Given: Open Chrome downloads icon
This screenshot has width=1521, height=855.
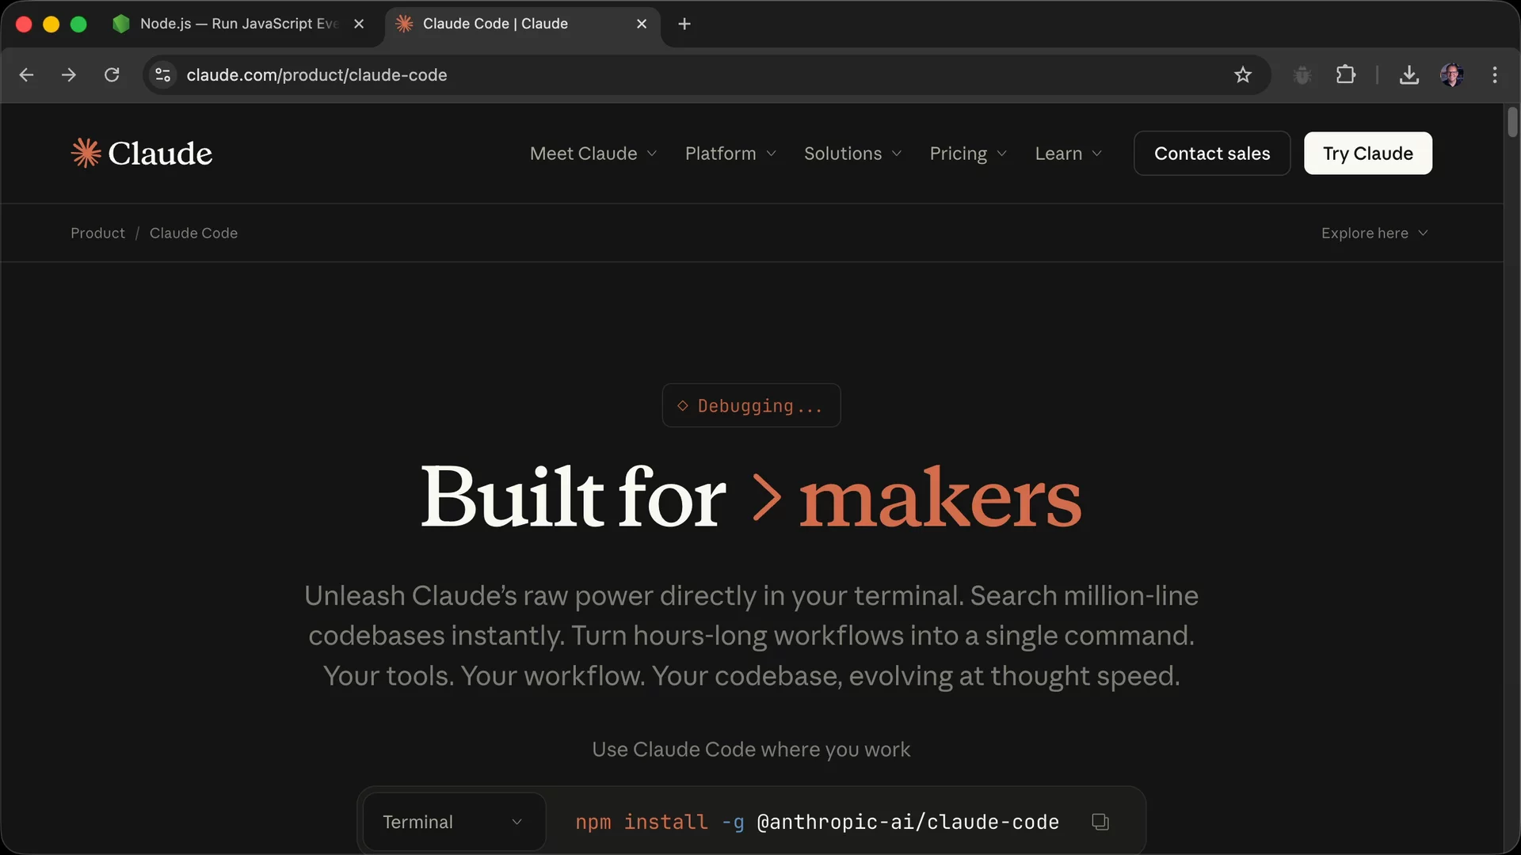Looking at the screenshot, I should 1409,74.
